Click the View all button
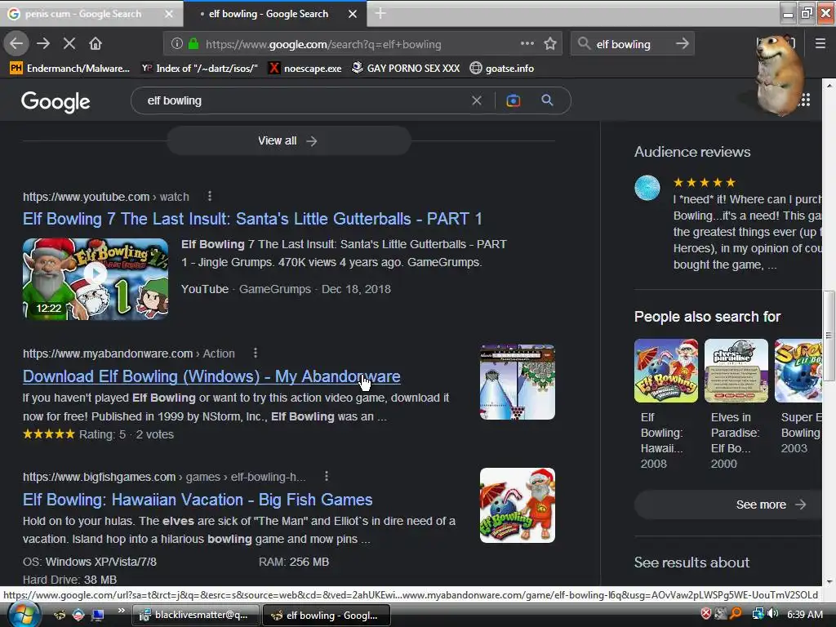 (288, 140)
